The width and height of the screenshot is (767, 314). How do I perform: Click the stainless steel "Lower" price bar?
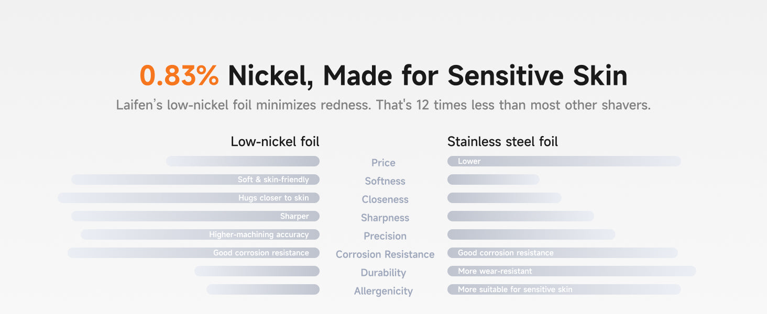point(564,161)
